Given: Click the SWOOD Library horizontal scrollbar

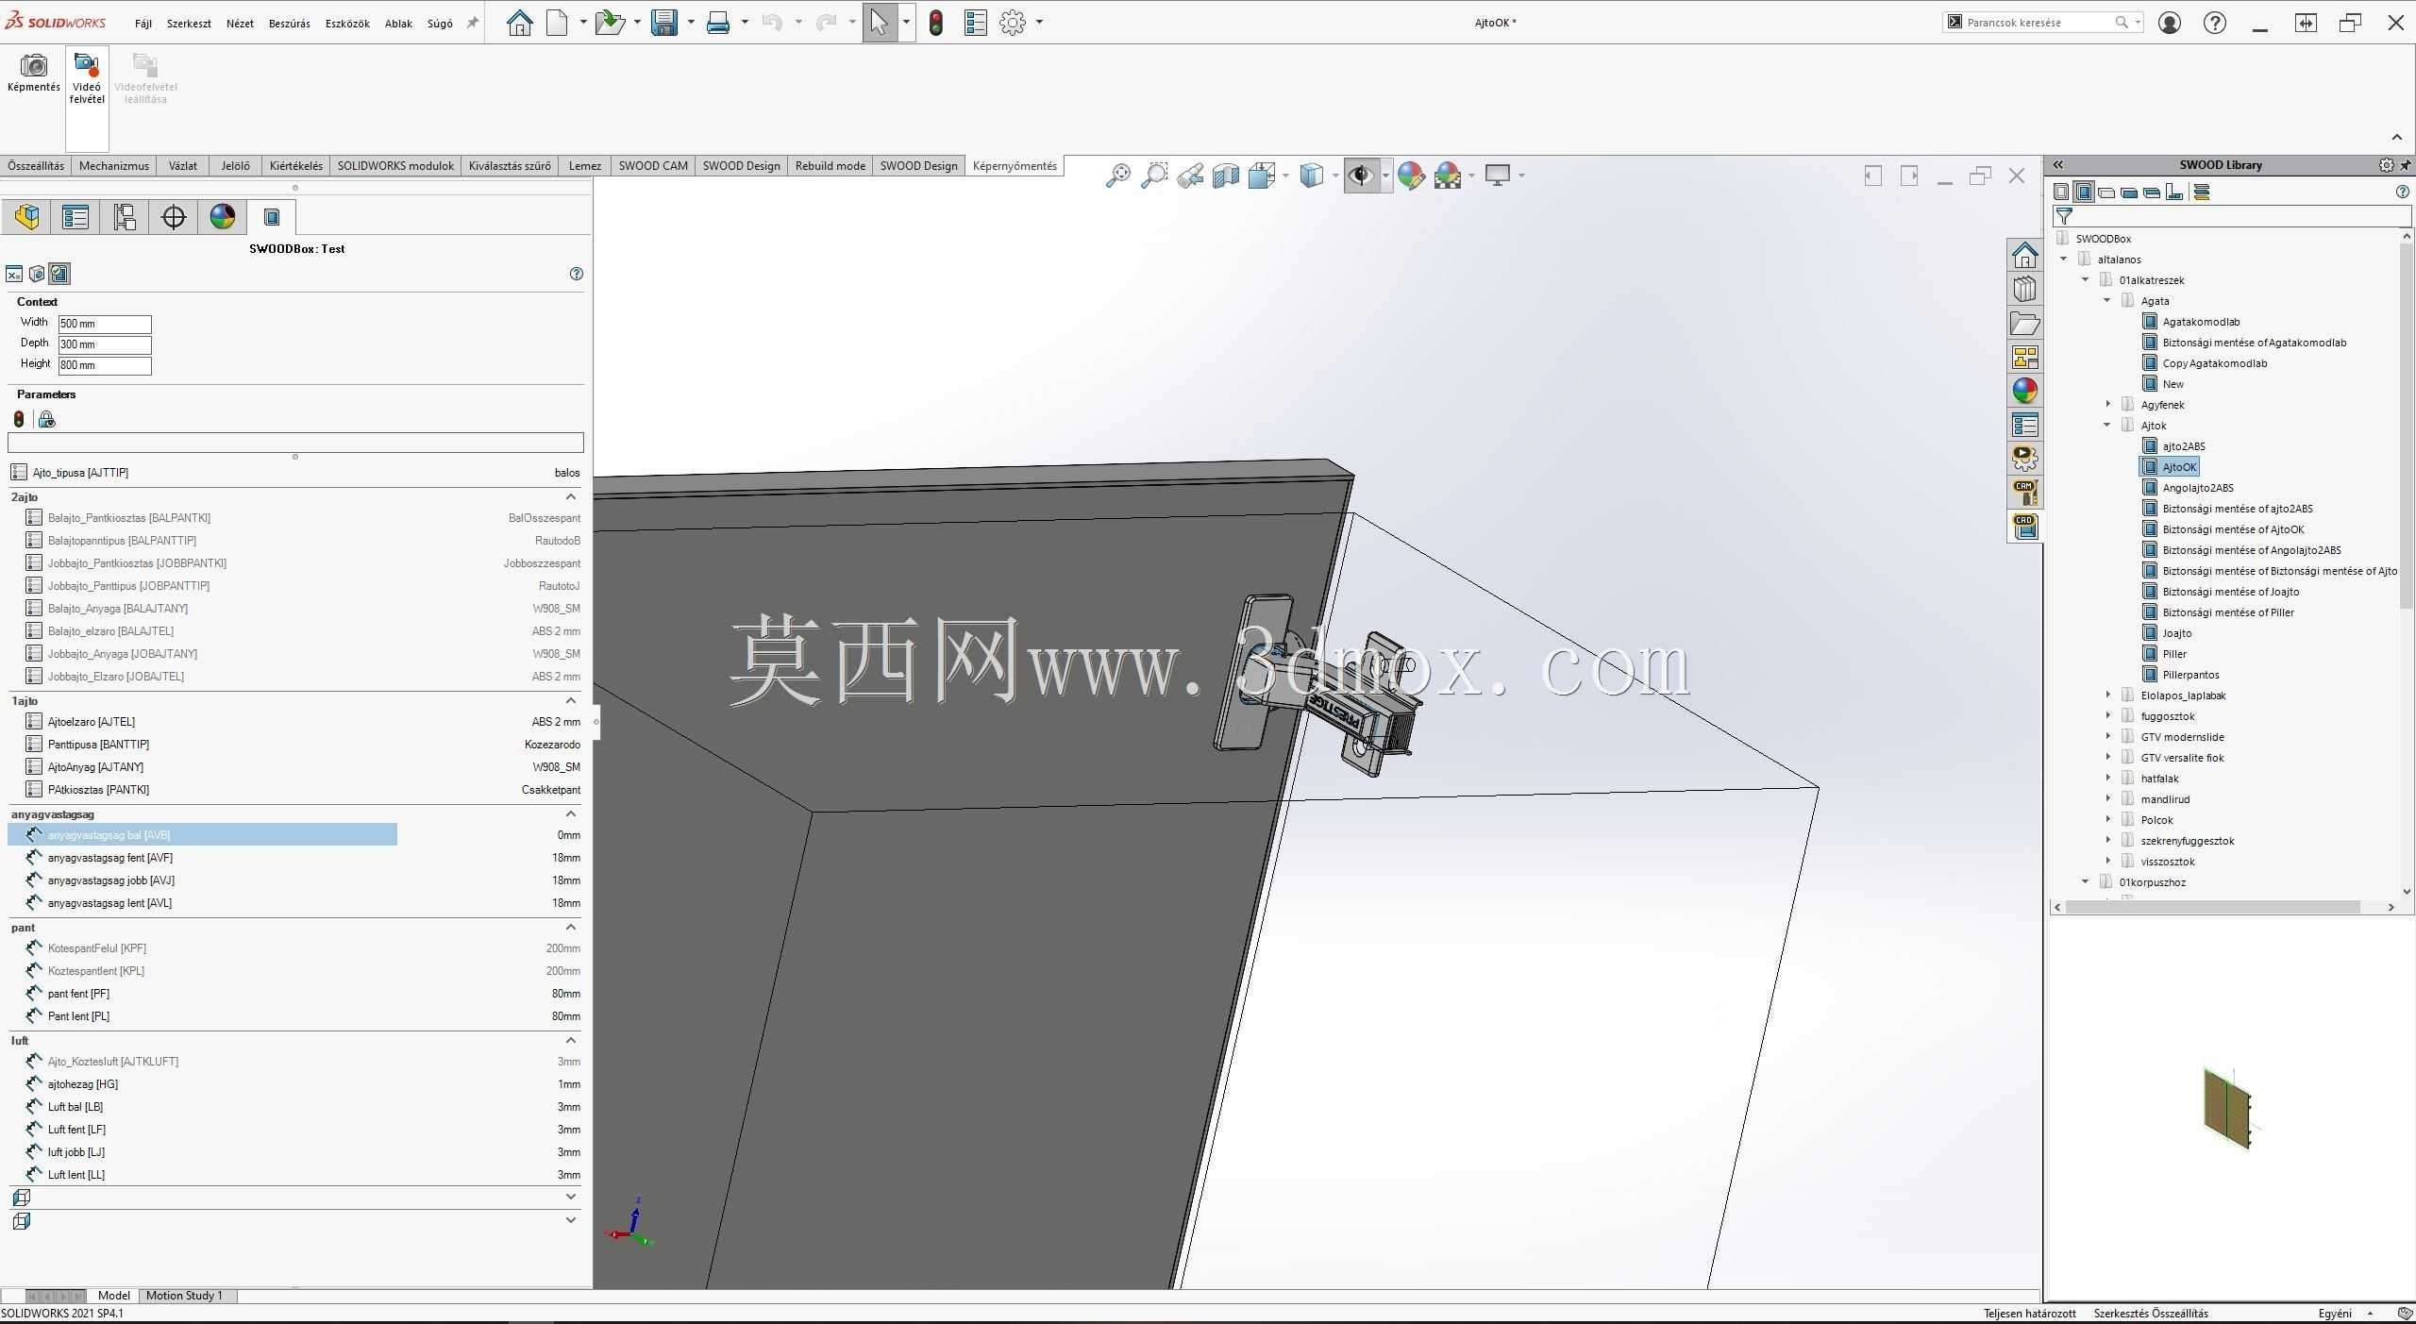Looking at the screenshot, I should (2212, 907).
